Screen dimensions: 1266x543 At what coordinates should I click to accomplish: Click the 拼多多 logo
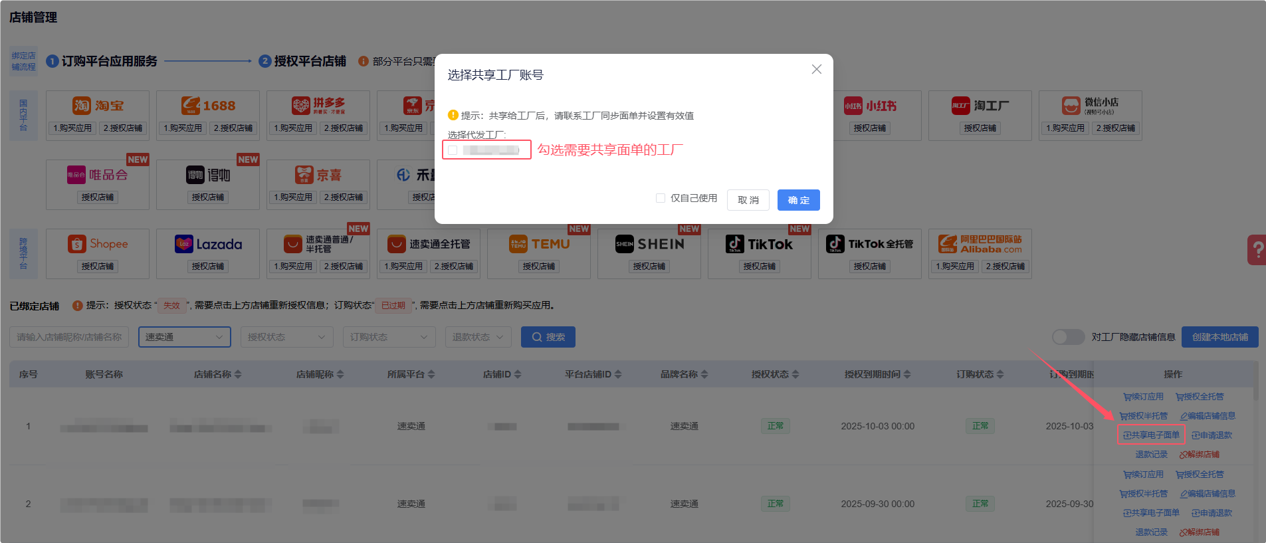pos(318,106)
